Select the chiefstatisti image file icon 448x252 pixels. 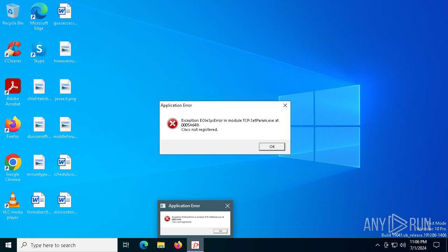click(39, 90)
